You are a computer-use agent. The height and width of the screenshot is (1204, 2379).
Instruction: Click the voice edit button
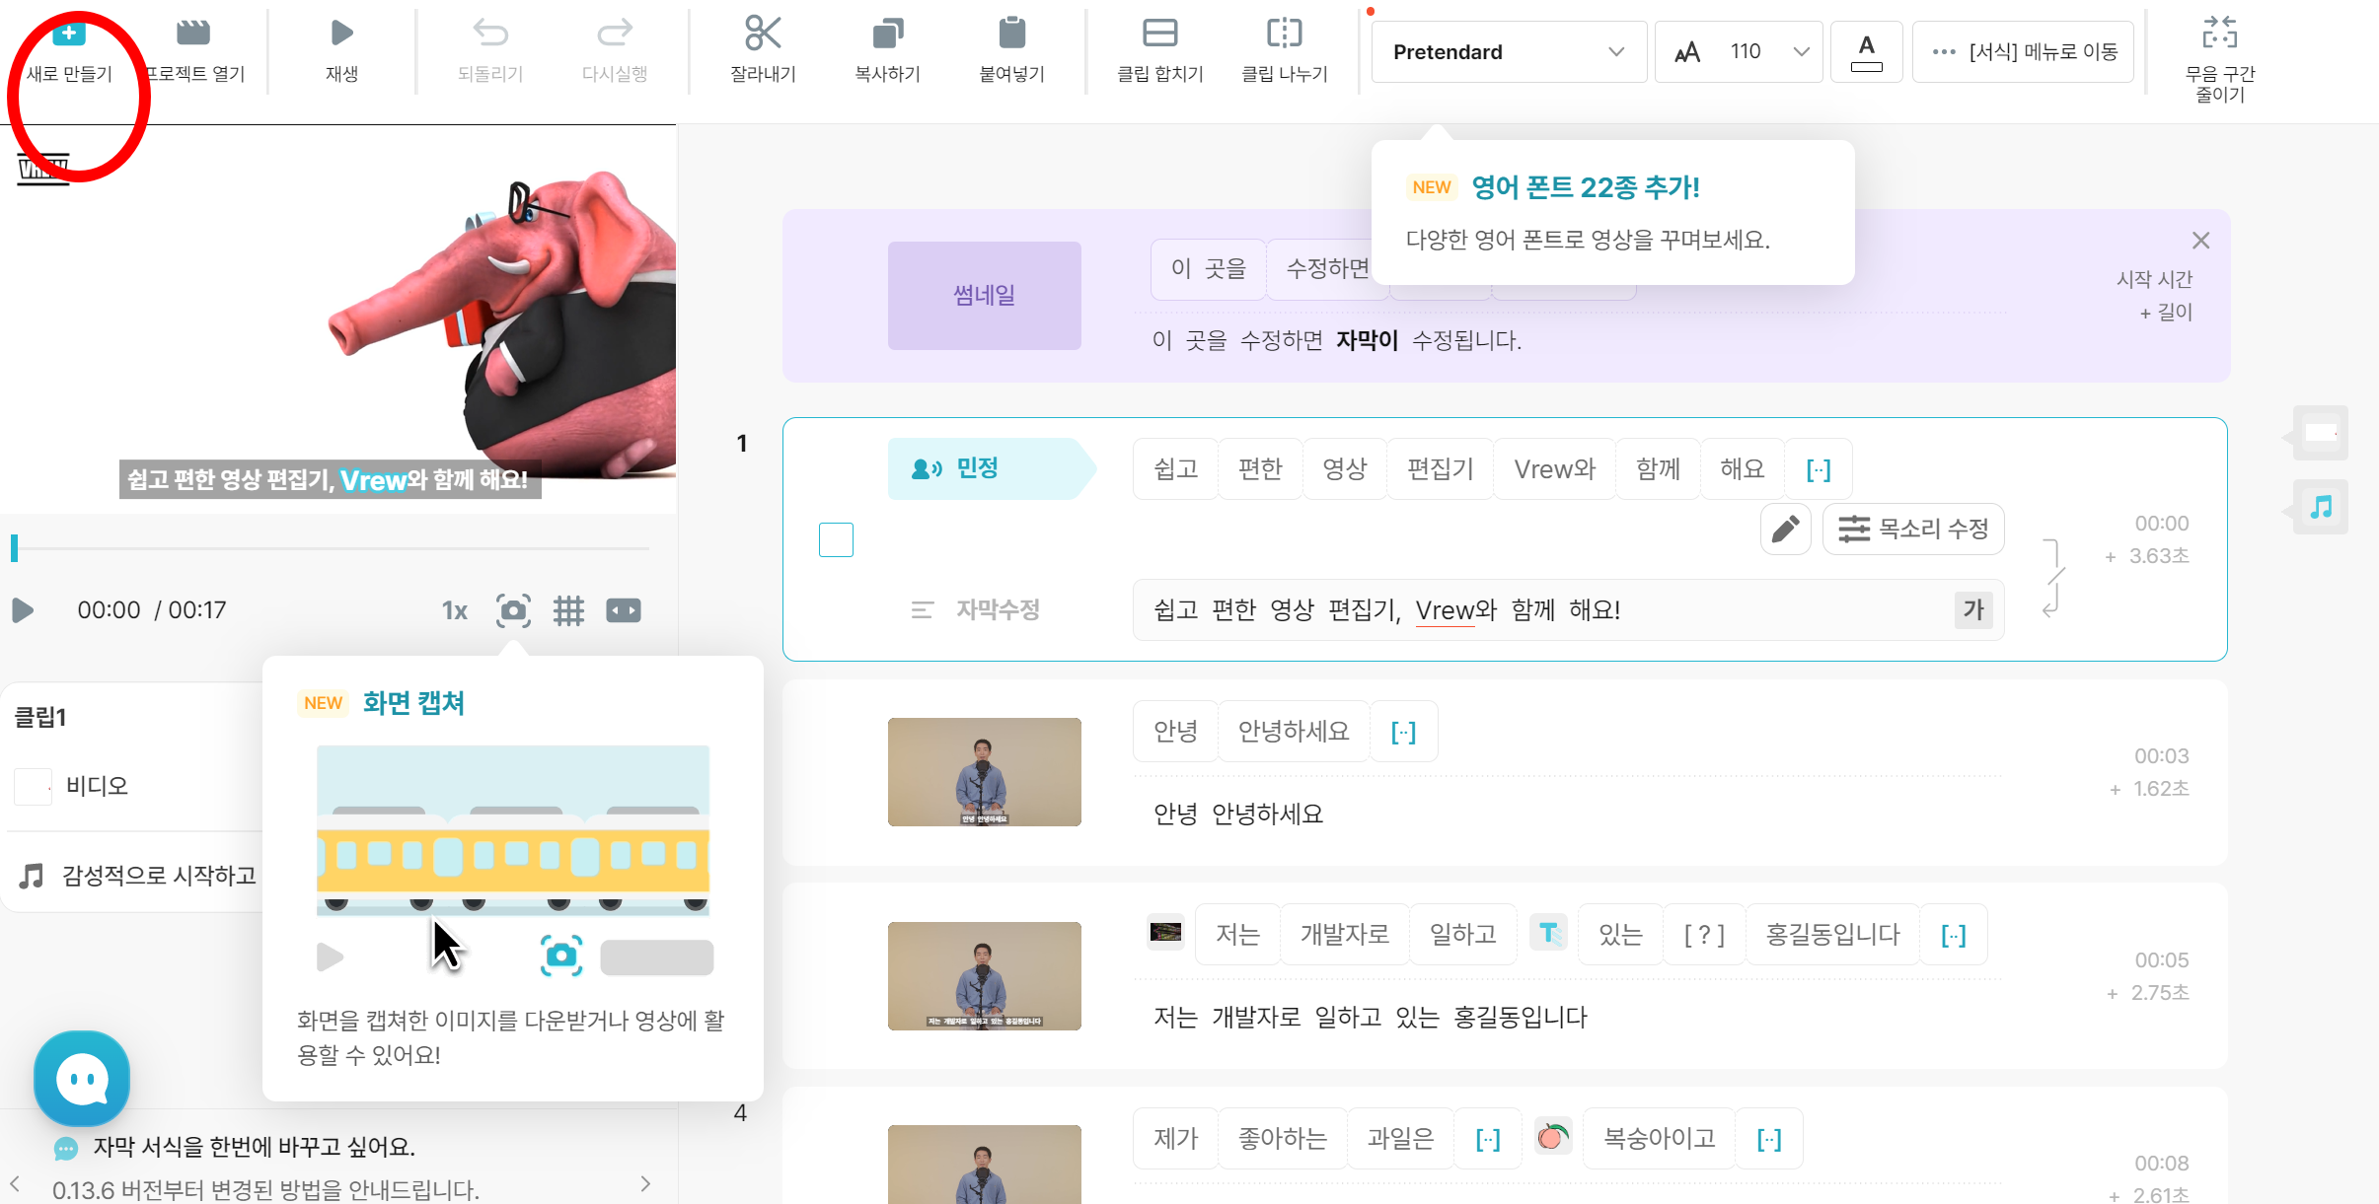coord(1912,530)
